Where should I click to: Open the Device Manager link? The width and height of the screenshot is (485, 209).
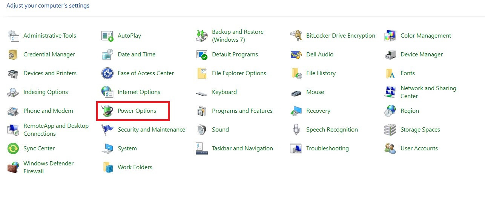[x=422, y=55]
